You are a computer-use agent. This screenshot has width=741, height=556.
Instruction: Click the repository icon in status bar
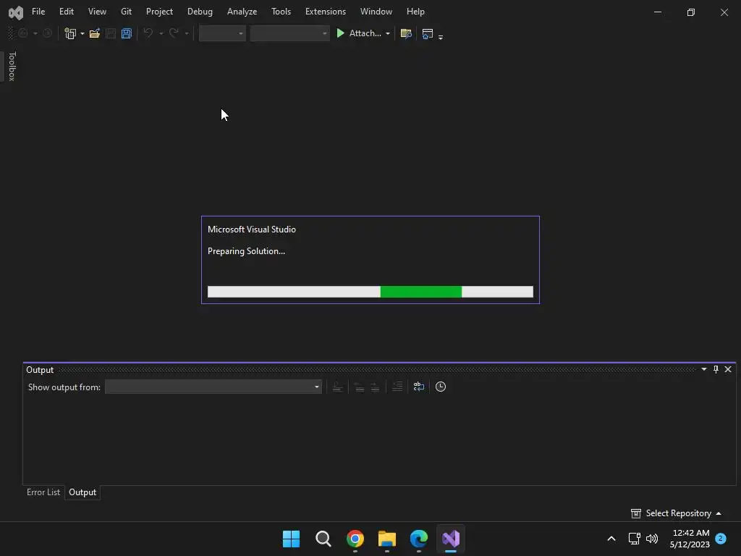(x=636, y=513)
